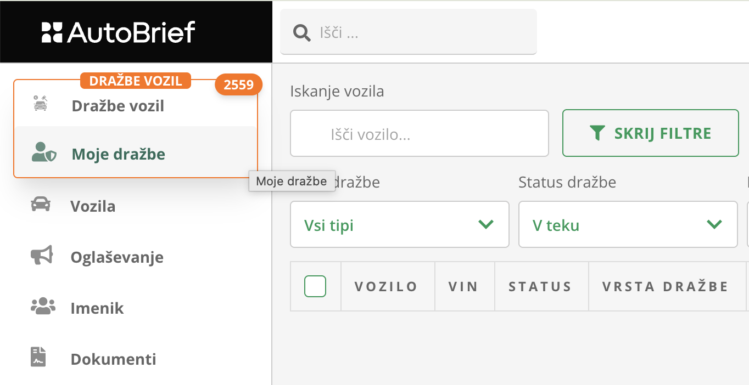Click the people icon for Imenik
Viewport: 749px width, 385px height.
(42, 307)
